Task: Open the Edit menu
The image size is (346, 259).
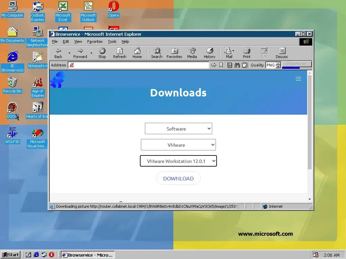Action: coord(66,41)
